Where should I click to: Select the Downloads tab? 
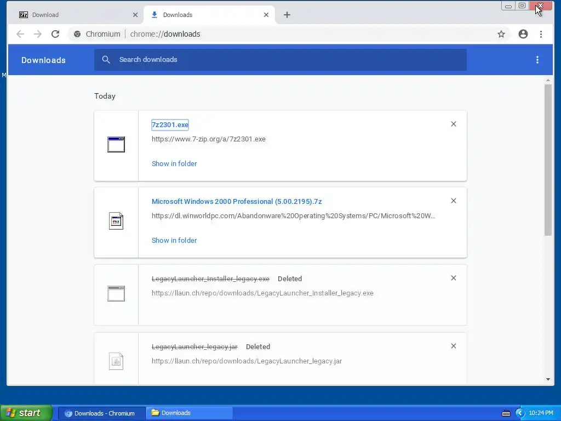(x=209, y=15)
